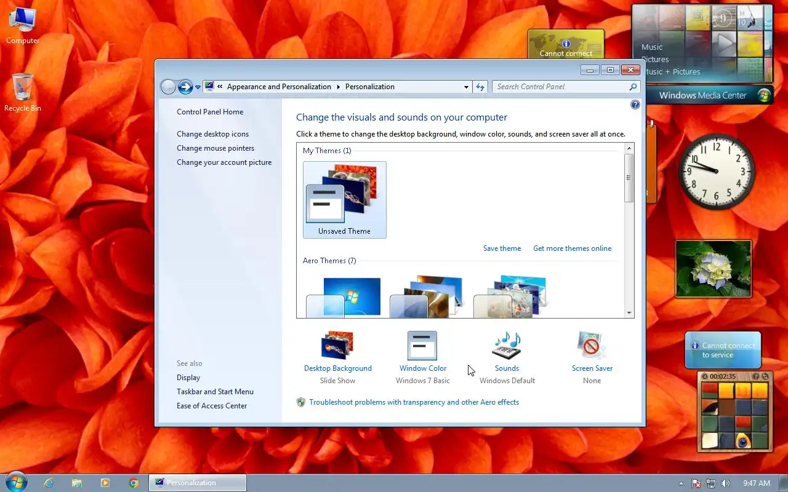Click in the Search Control Panel field
788x492 pixels.
click(x=560, y=87)
